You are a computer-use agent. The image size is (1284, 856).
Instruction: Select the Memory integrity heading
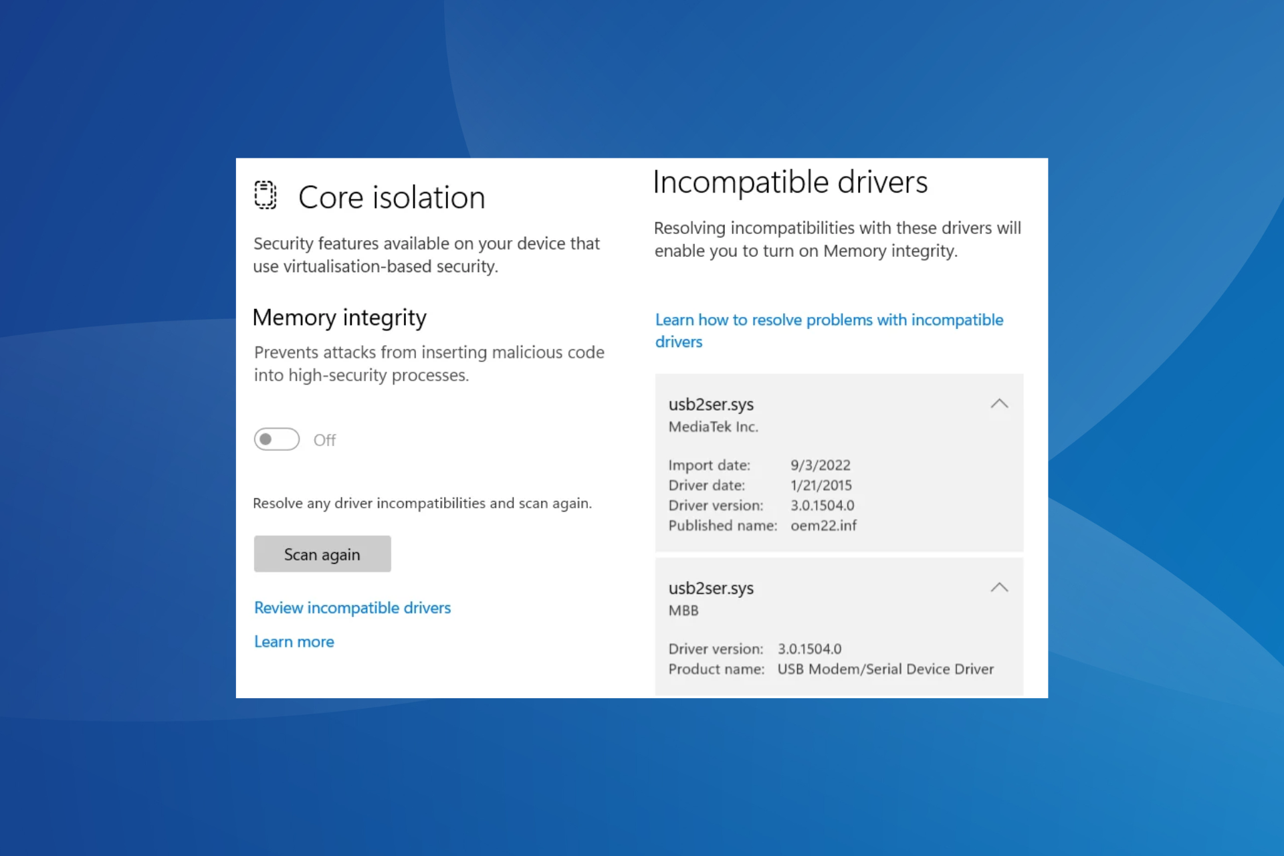coord(340,318)
